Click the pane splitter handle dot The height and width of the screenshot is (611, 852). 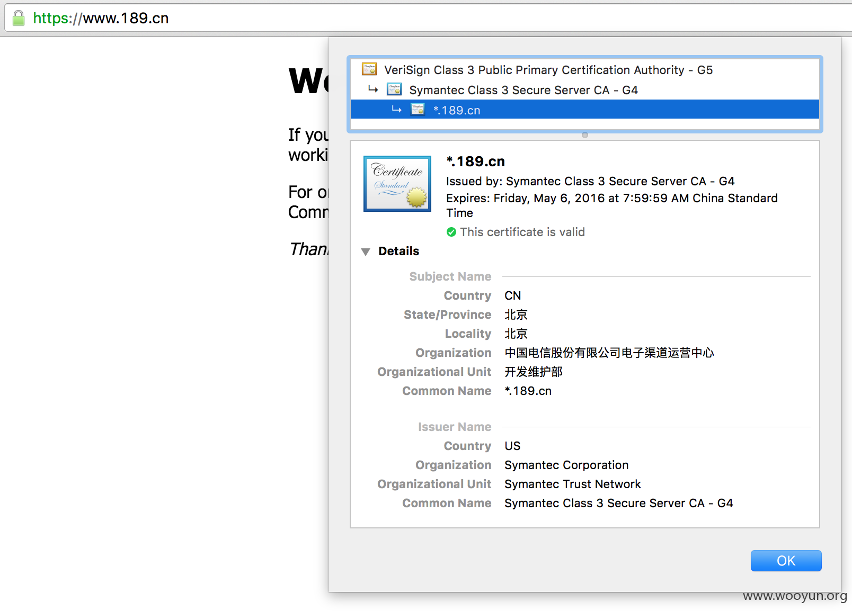pos(585,135)
